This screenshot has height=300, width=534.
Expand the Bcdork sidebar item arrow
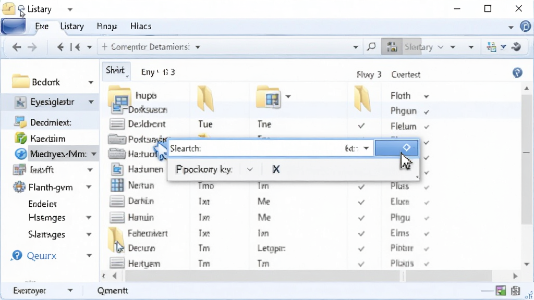(x=91, y=82)
